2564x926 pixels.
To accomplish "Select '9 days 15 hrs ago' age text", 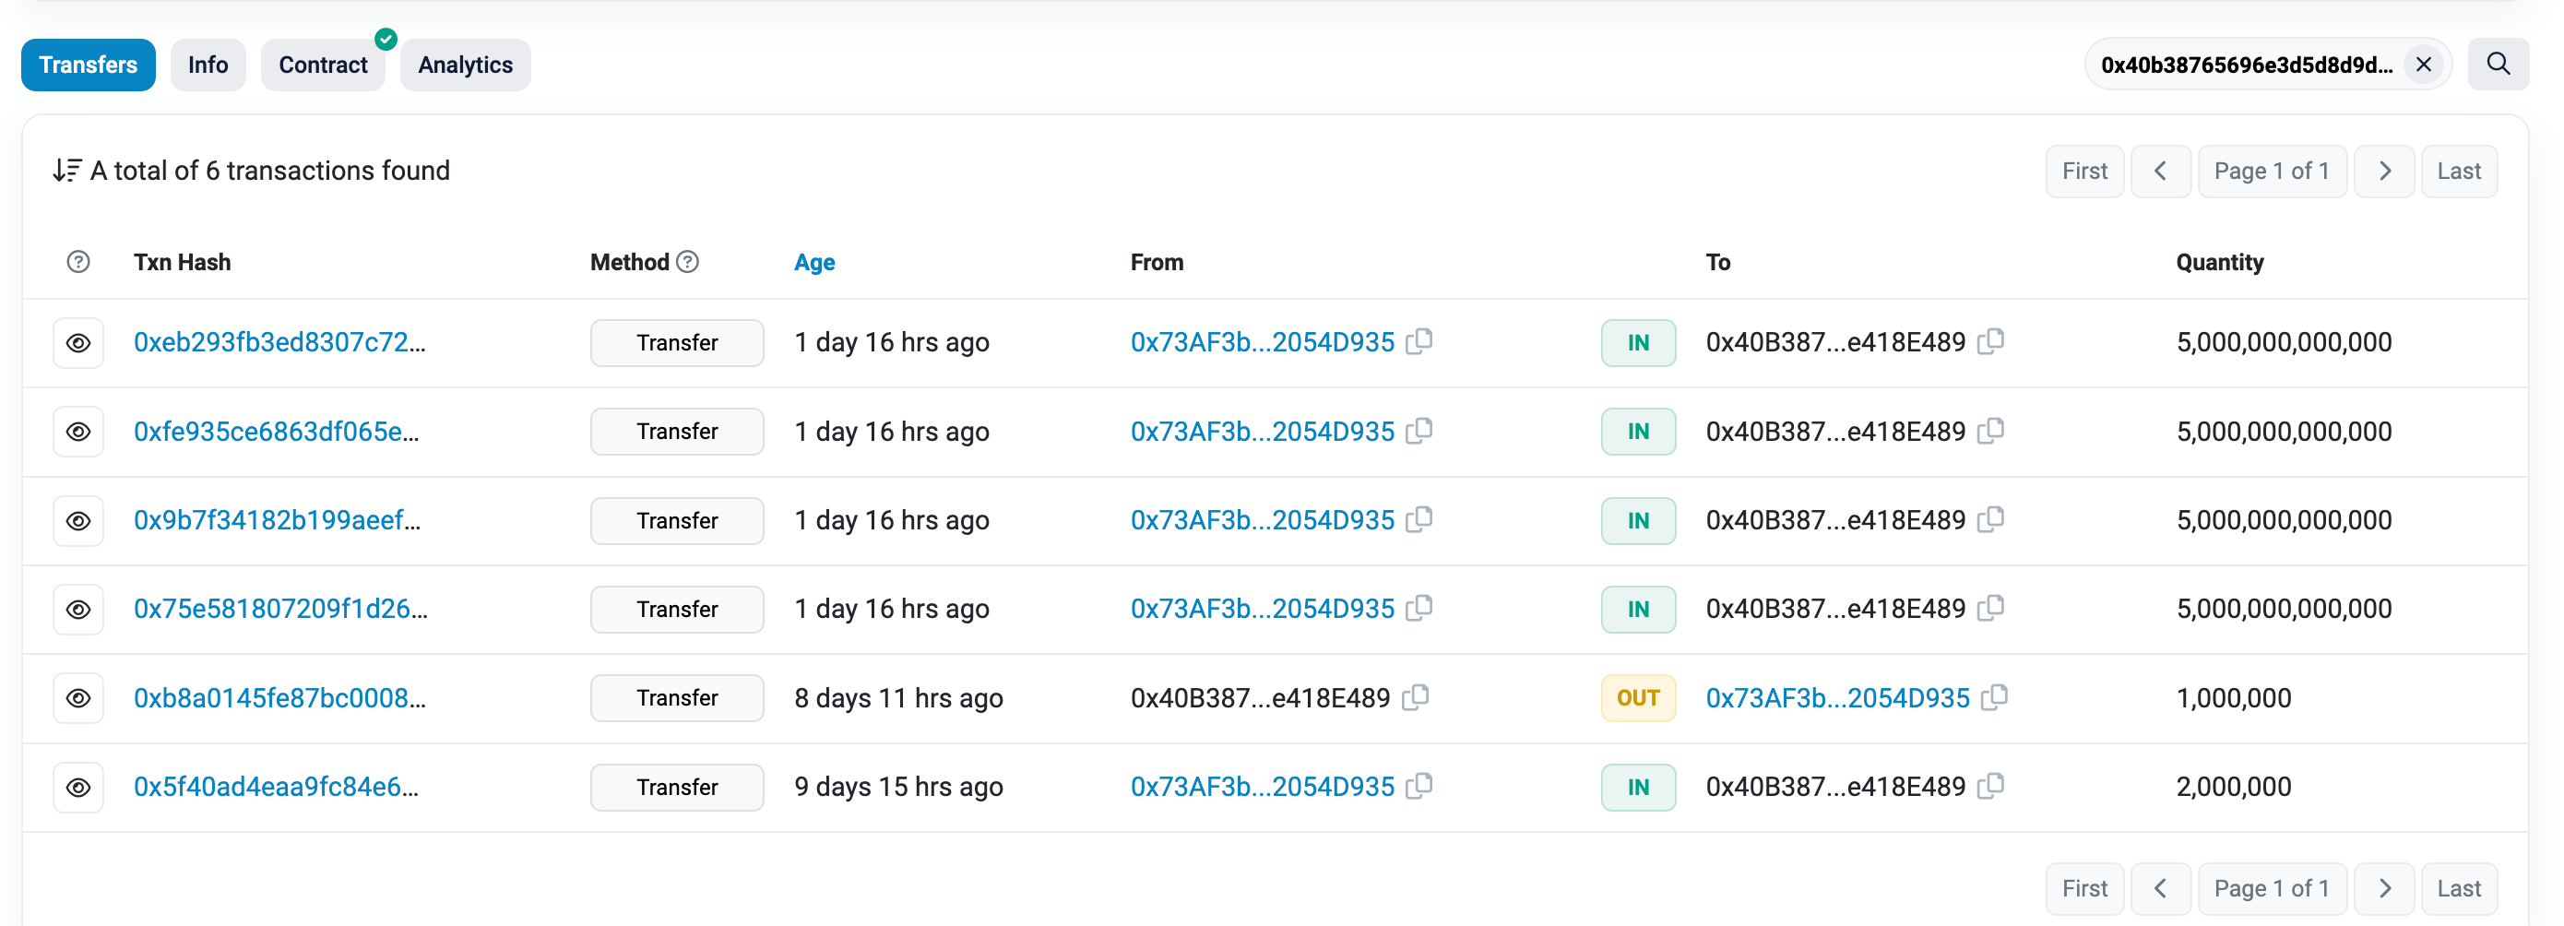I will point(899,788).
